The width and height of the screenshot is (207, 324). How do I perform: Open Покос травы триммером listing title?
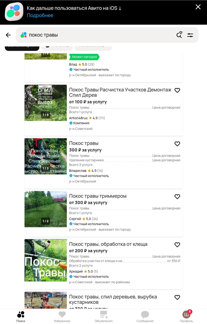(x=98, y=196)
